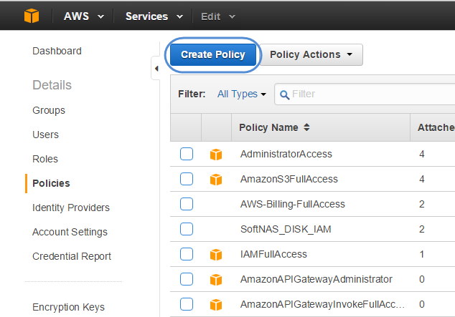Click the attached count 0 for AmazonAPIGatewayAdministrator
The image size is (455, 317).
(x=422, y=279)
